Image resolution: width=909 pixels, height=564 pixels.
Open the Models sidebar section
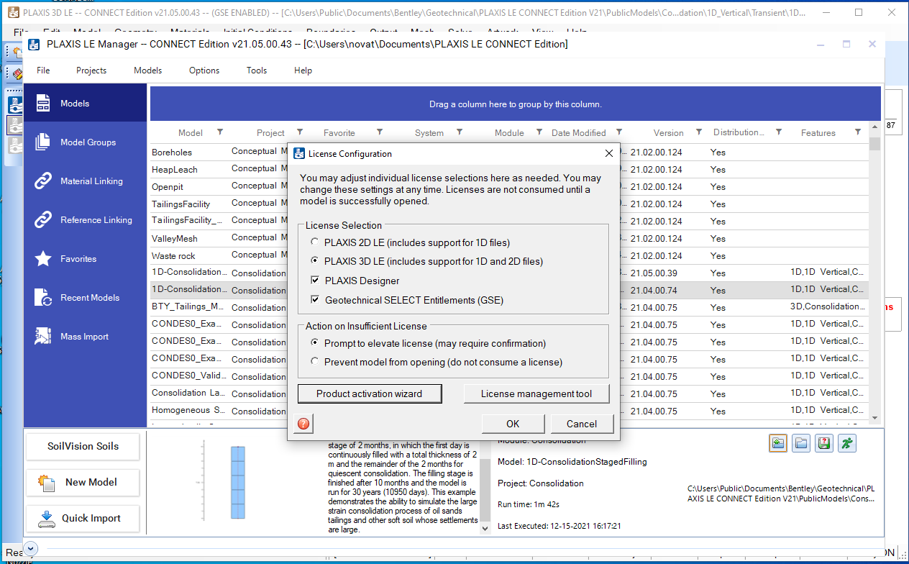point(85,104)
